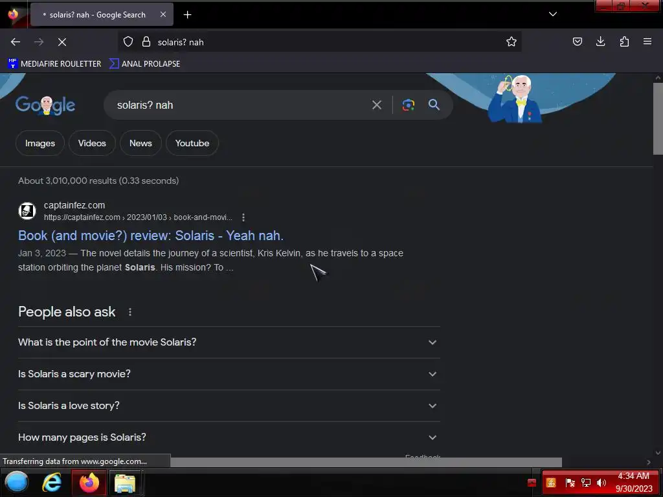Viewport: 663px width, 497px height.
Task: Open the Pocket save button
Action: coord(577,41)
